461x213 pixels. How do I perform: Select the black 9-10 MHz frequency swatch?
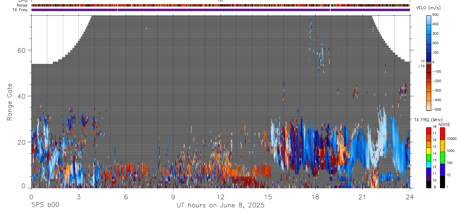pos(429,184)
